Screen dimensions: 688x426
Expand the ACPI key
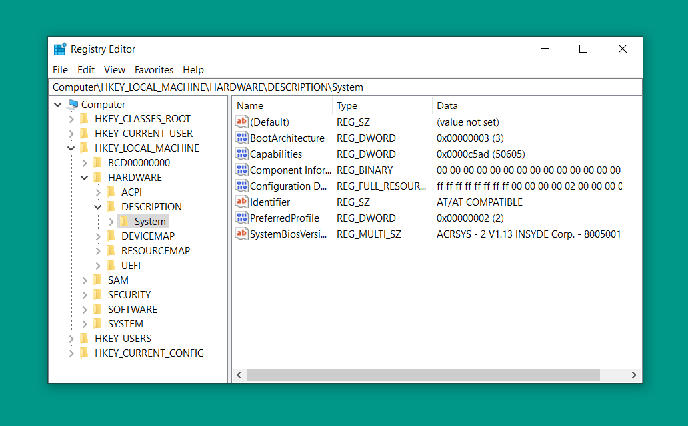tap(98, 192)
